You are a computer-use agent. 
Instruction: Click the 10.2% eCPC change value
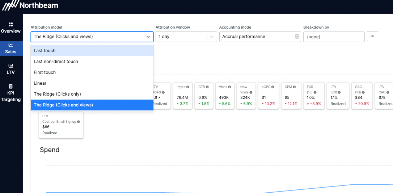pos(270,104)
